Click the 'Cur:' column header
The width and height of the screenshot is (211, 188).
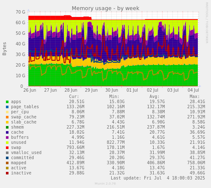(x=74, y=97)
